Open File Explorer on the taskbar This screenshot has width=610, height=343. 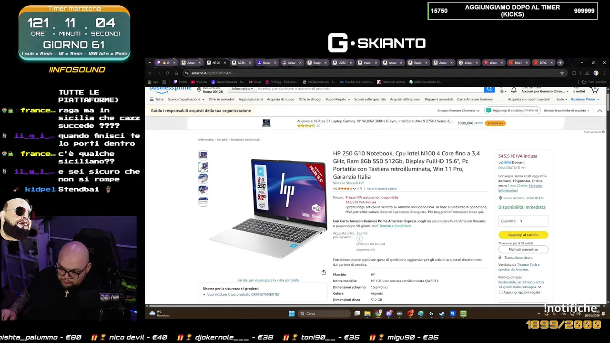click(367, 313)
